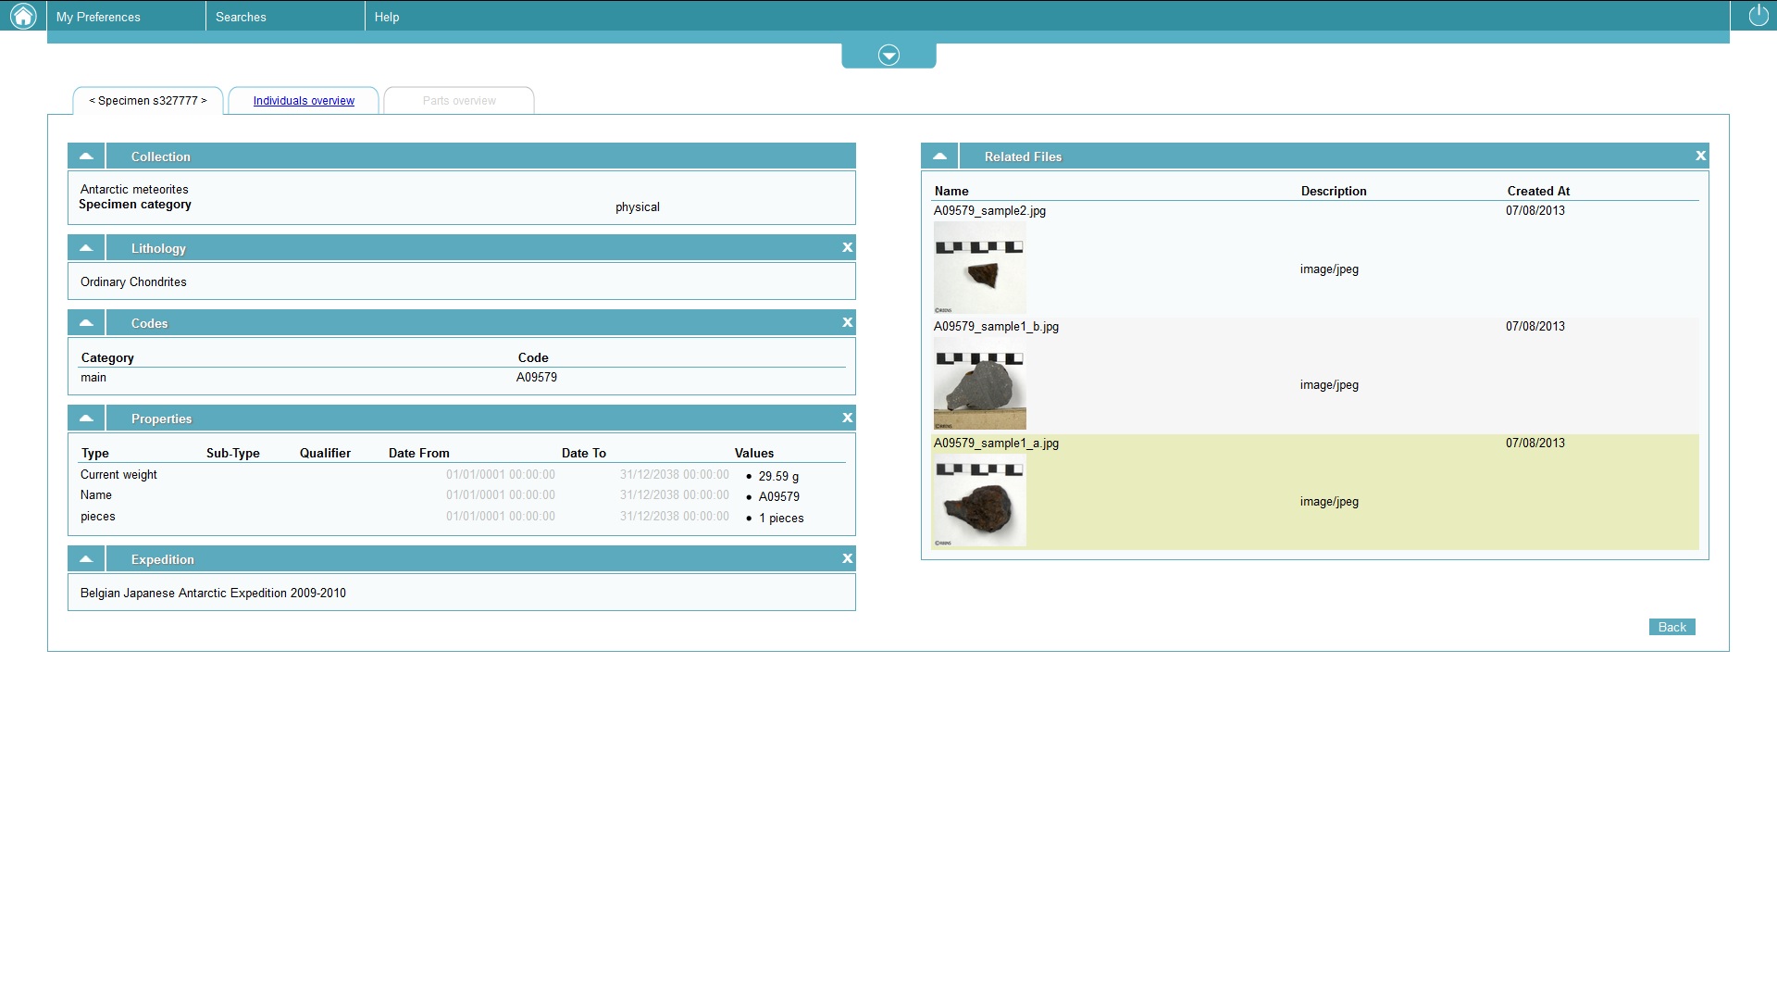
Task: Open the A09579_sample1_b.jpg thumbnail
Action: (x=979, y=383)
